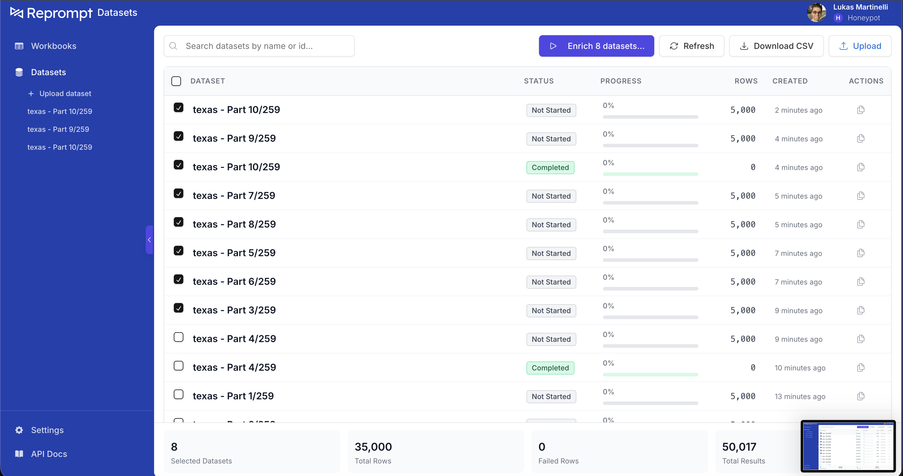Image resolution: width=903 pixels, height=476 pixels.
Task: Click the '35,000' Total Rows value
Action: [x=373, y=446]
